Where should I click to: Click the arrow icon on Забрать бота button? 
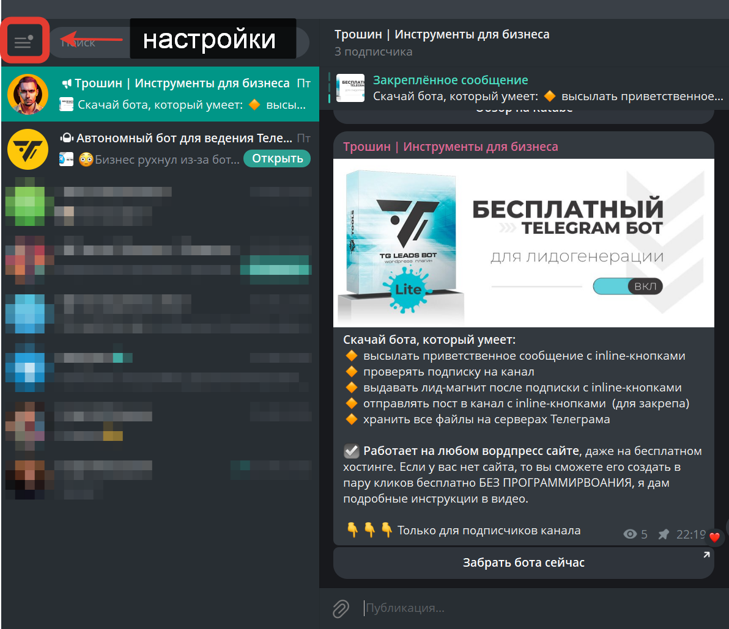click(707, 554)
